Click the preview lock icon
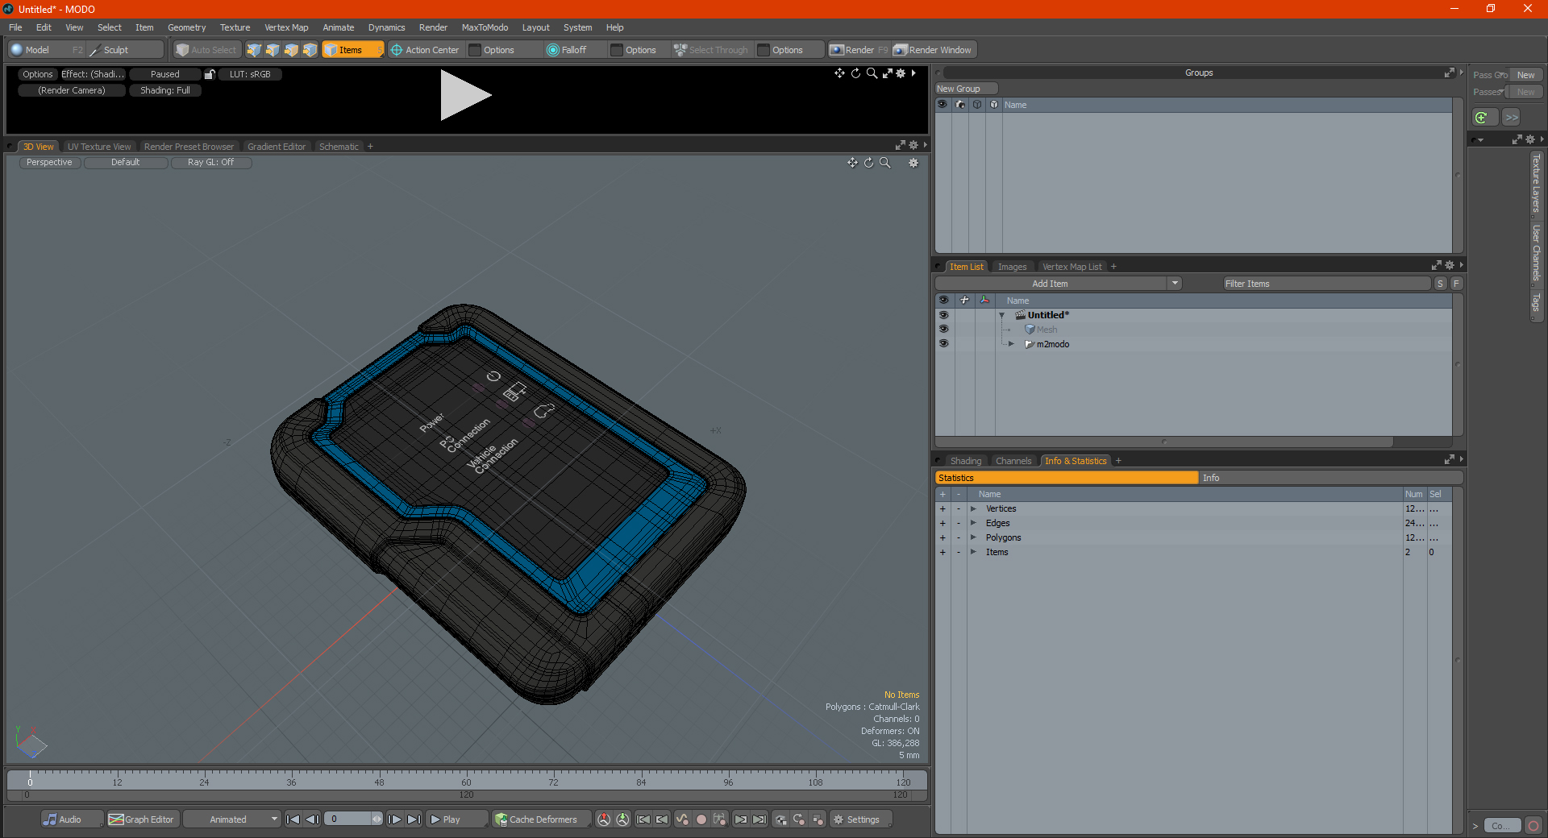Image resolution: width=1548 pixels, height=838 pixels. coord(210,74)
